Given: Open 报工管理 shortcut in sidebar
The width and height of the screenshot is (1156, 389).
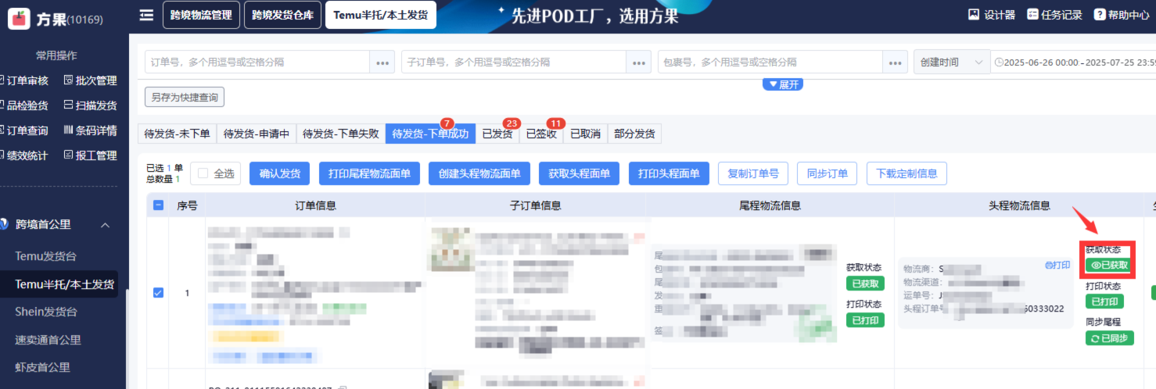Looking at the screenshot, I should 90,155.
